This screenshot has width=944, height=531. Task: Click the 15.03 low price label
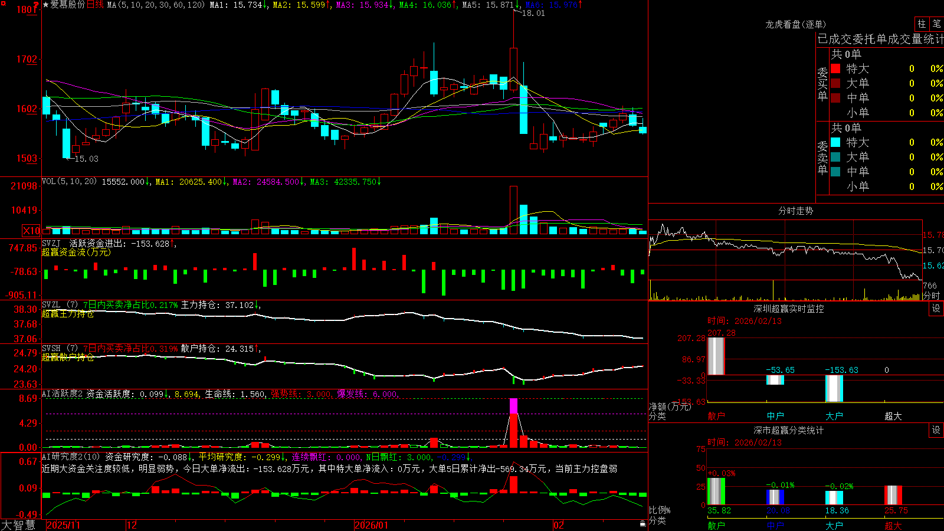pos(86,159)
